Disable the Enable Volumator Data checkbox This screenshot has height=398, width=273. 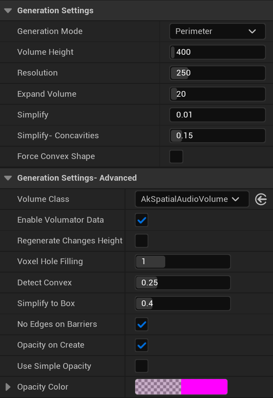(x=141, y=220)
